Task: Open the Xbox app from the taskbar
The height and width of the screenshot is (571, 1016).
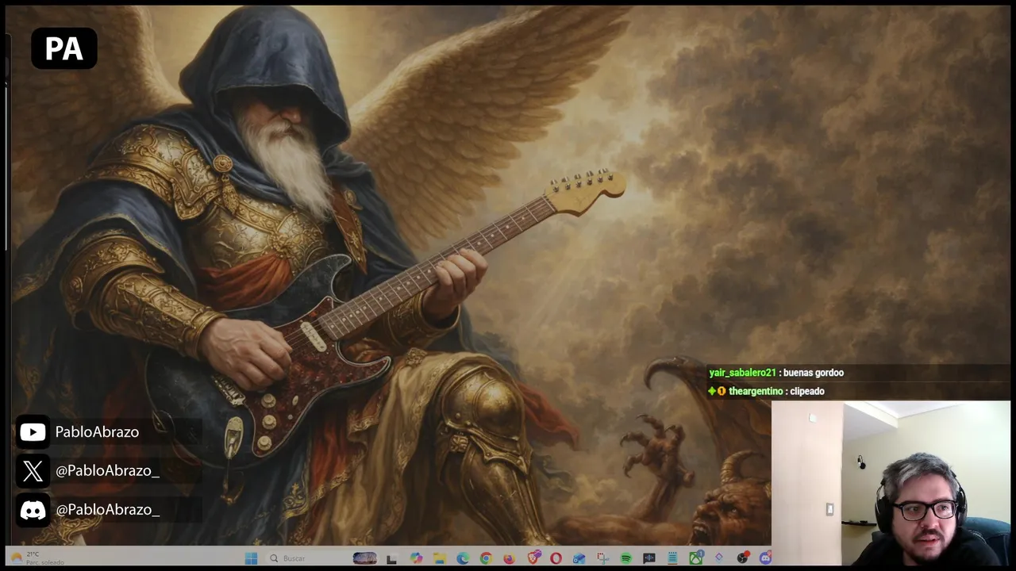Action: tap(695, 558)
